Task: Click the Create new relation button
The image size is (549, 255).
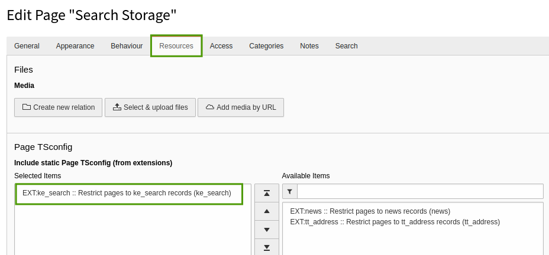Action: [59, 107]
